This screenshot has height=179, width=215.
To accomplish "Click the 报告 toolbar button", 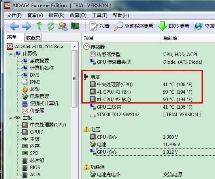I will point(100,26).
